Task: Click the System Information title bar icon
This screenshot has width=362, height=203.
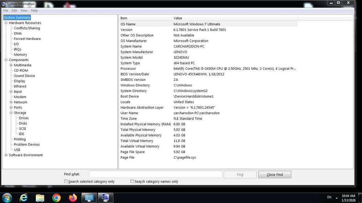Action: pos(3,4)
